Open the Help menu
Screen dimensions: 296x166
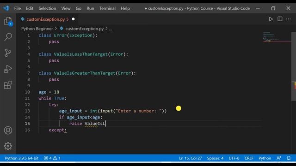click(x=125, y=8)
